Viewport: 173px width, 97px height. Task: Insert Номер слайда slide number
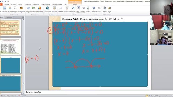coord(83,10)
